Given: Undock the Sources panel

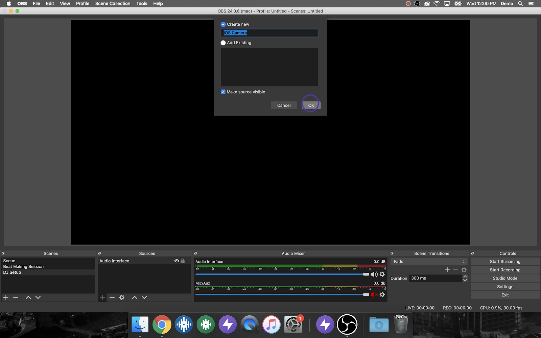Looking at the screenshot, I should 100,253.
